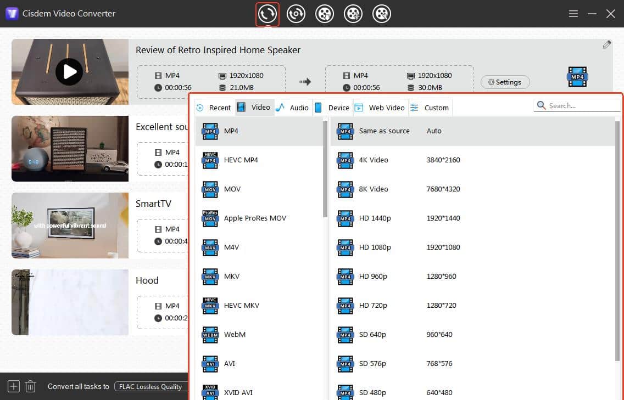
Task: Choose HD 720p preset
Action: 472,306
